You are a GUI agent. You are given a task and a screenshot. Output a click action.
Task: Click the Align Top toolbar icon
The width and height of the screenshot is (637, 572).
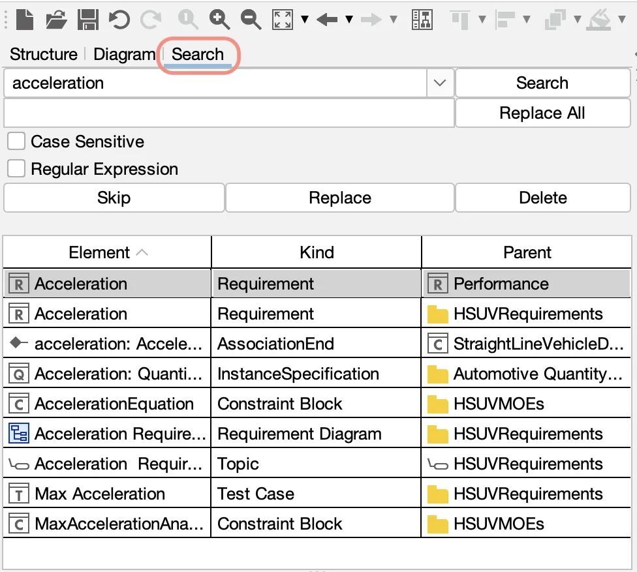pos(460,20)
